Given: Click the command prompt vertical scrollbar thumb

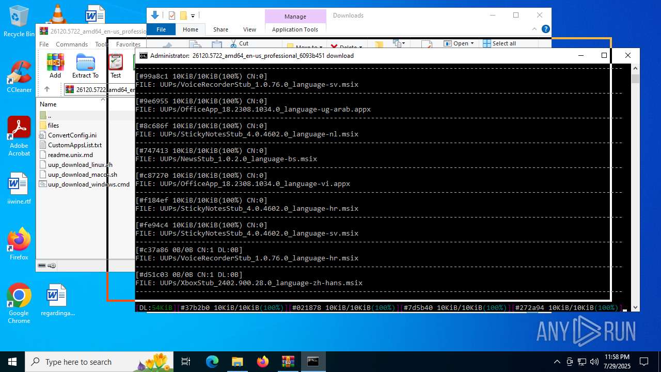Looking at the screenshot, I should [635, 79].
